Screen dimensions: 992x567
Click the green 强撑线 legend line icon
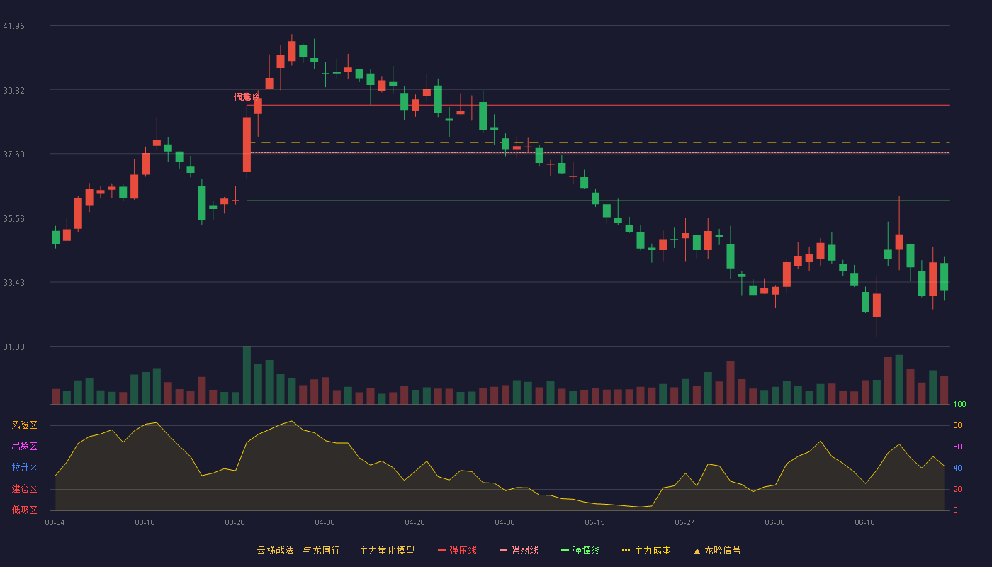[565, 550]
